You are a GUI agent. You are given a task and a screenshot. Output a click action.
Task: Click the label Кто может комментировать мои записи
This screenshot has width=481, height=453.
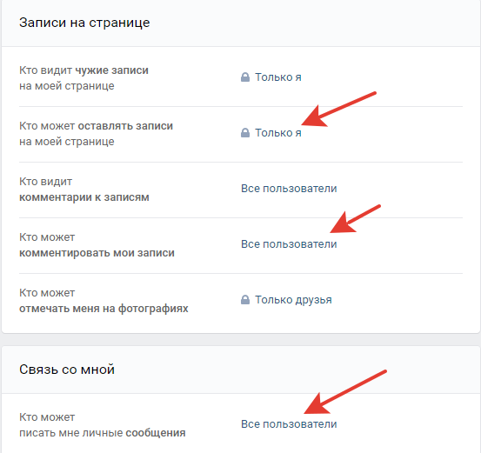[97, 245]
